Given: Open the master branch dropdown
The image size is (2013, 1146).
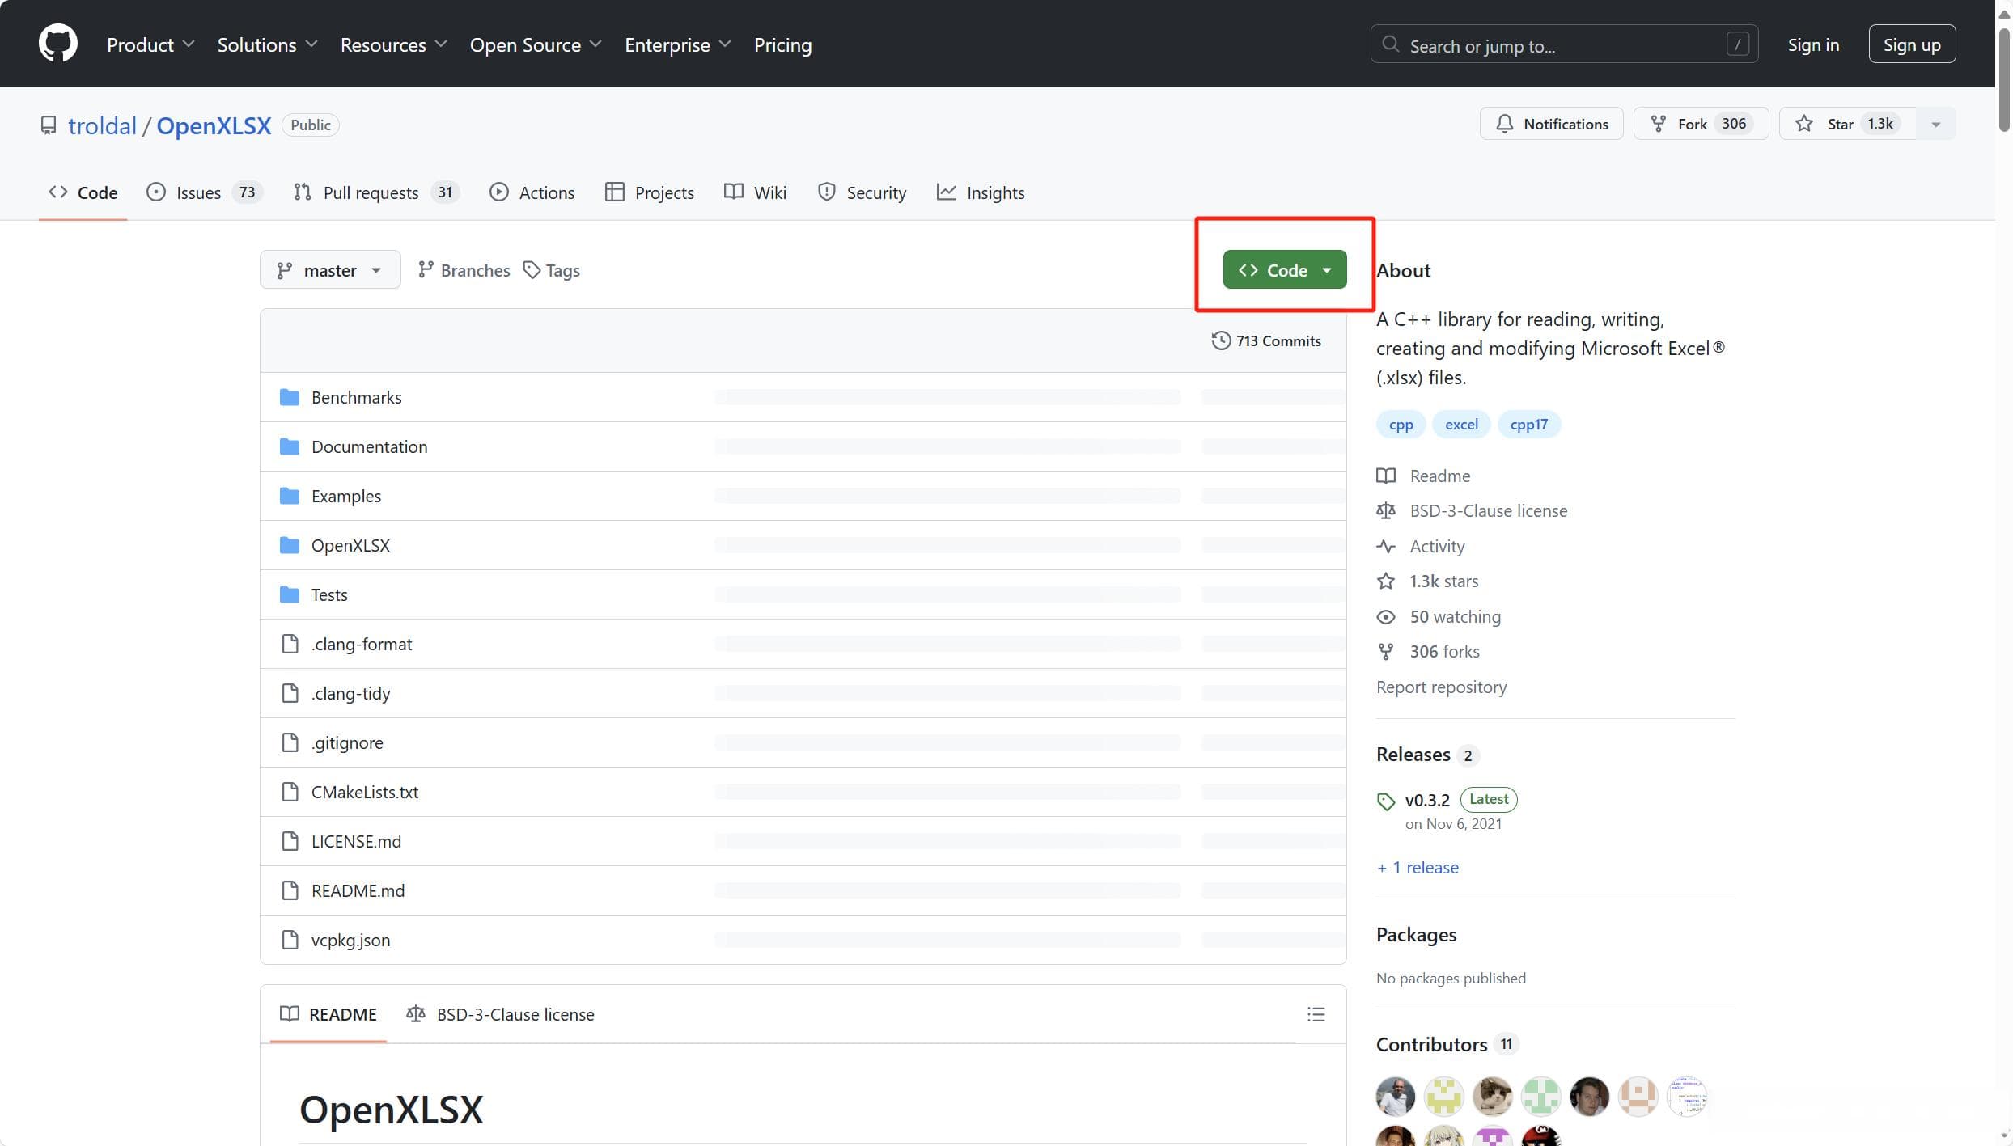Looking at the screenshot, I should click(x=330, y=269).
